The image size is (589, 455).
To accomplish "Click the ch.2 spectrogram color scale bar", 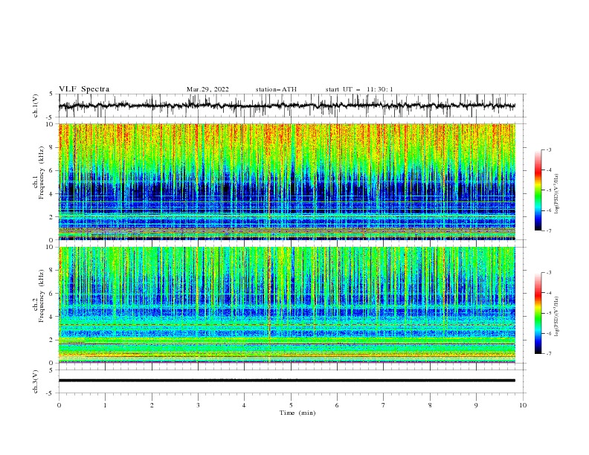I will 538,313.
